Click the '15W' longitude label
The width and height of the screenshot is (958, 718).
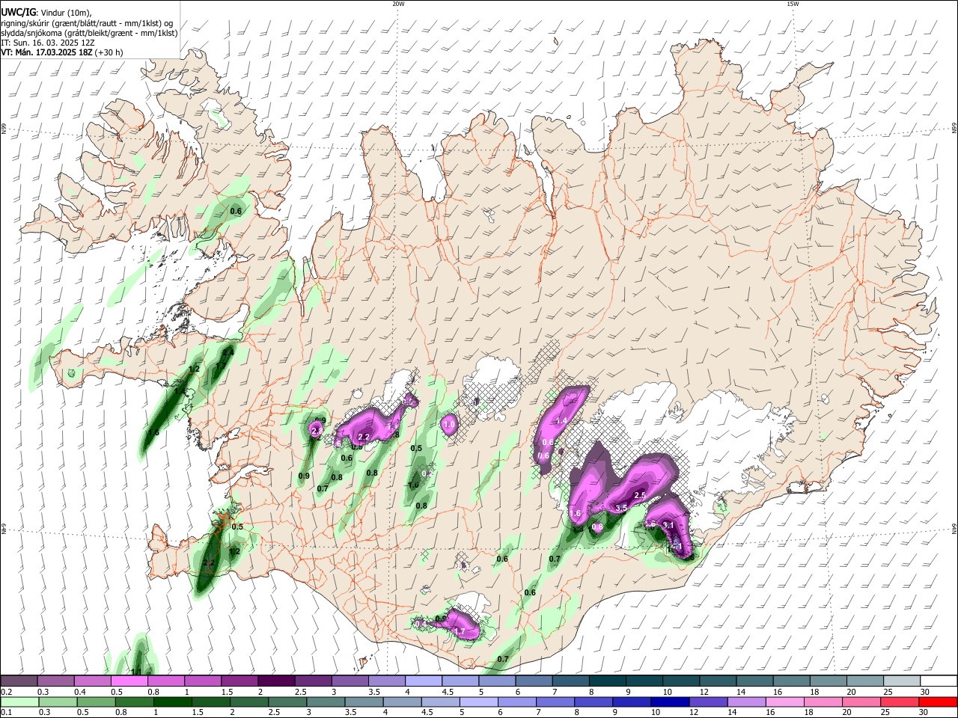click(x=793, y=4)
